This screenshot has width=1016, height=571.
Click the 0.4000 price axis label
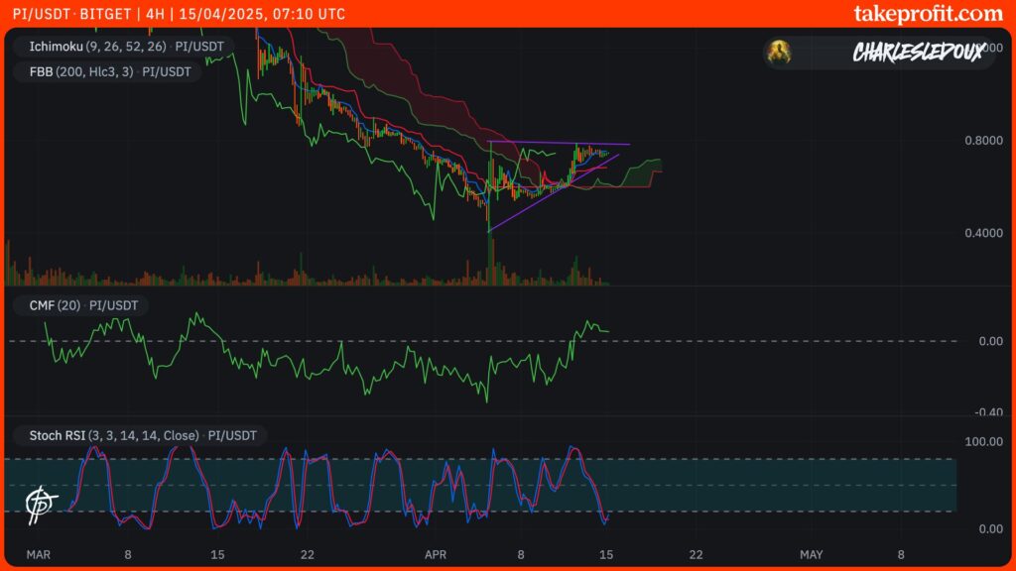click(982, 233)
